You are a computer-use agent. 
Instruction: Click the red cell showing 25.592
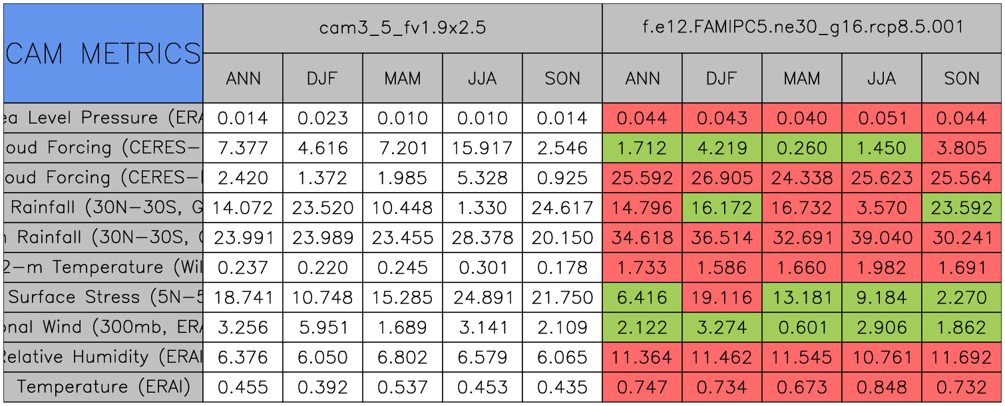[x=642, y=178]
